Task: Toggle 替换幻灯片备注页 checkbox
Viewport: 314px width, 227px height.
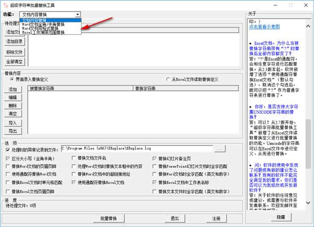Action: point(154,158)
